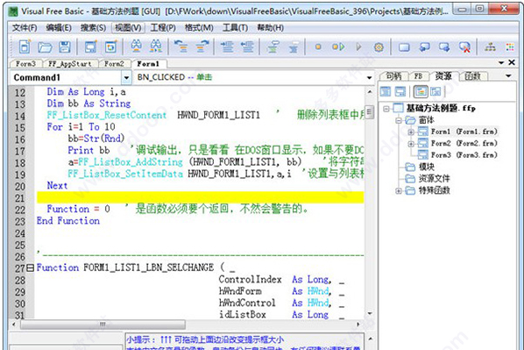
Task: Click the code editor vertical scrollbar thumb
Action: coord(369,112)
